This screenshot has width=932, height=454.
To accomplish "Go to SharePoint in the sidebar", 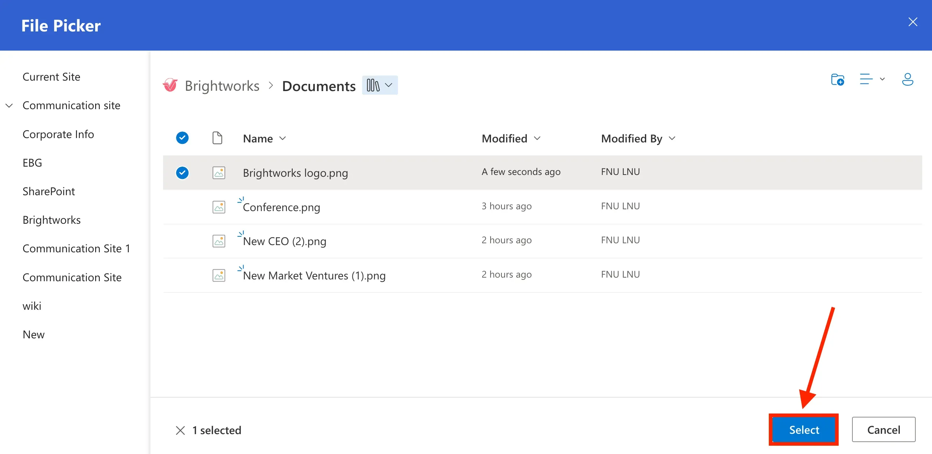I will (49, 191).
